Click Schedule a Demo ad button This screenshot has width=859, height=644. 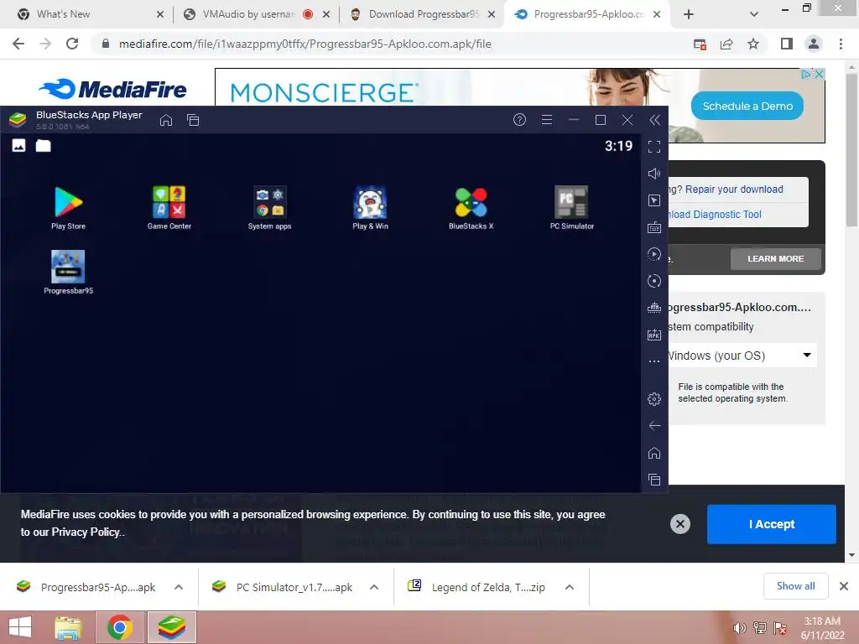(x=747, y=106)
